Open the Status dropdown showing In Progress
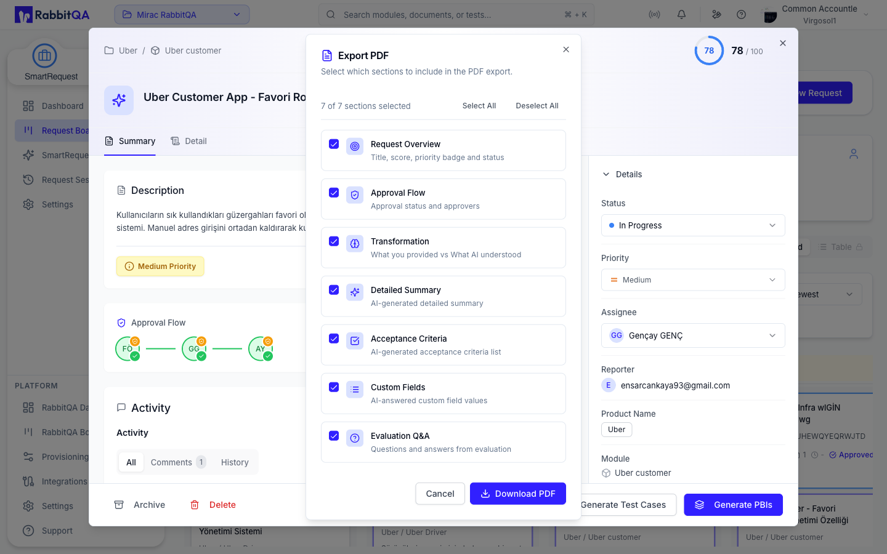Viewport: 887px width, 554px height. click(x=693, y=225)
